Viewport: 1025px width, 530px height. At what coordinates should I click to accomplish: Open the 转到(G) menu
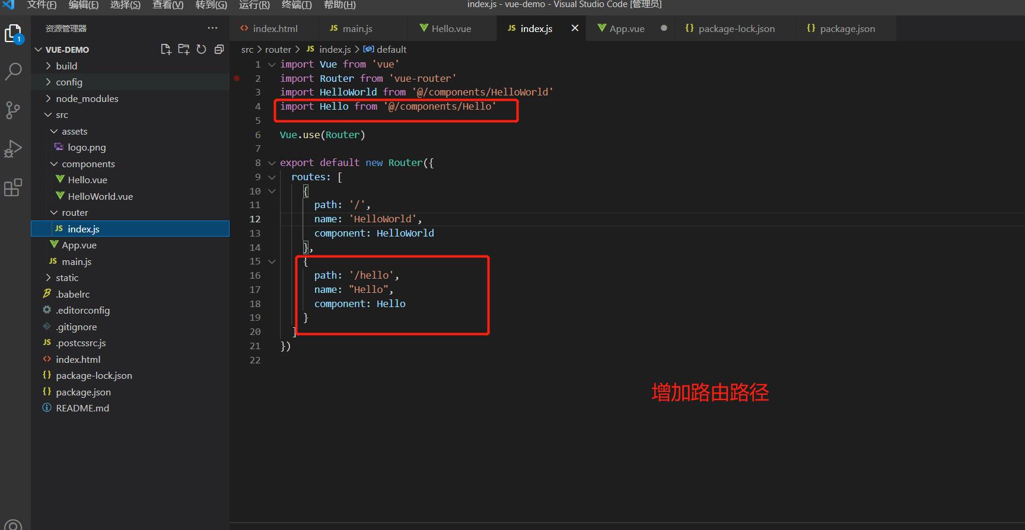click(211, 5)
